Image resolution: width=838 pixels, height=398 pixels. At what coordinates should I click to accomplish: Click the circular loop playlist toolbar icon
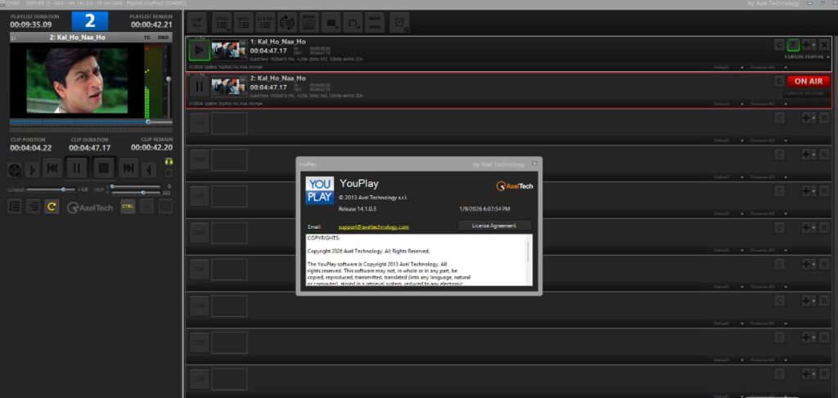click(x=287, y=23)
